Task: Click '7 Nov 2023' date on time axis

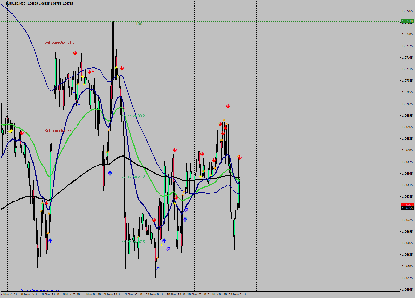Action: coord(8,294)
